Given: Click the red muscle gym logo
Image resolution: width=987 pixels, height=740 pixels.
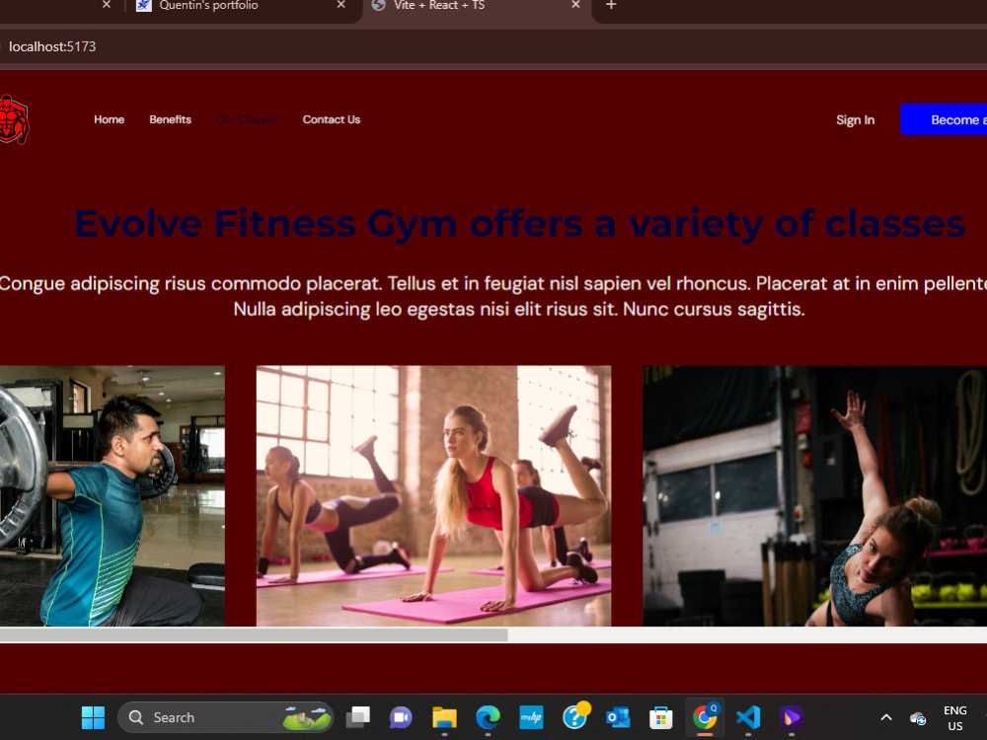Looking at the screenshot, I should pyautogui.click(x=14, y=119).
